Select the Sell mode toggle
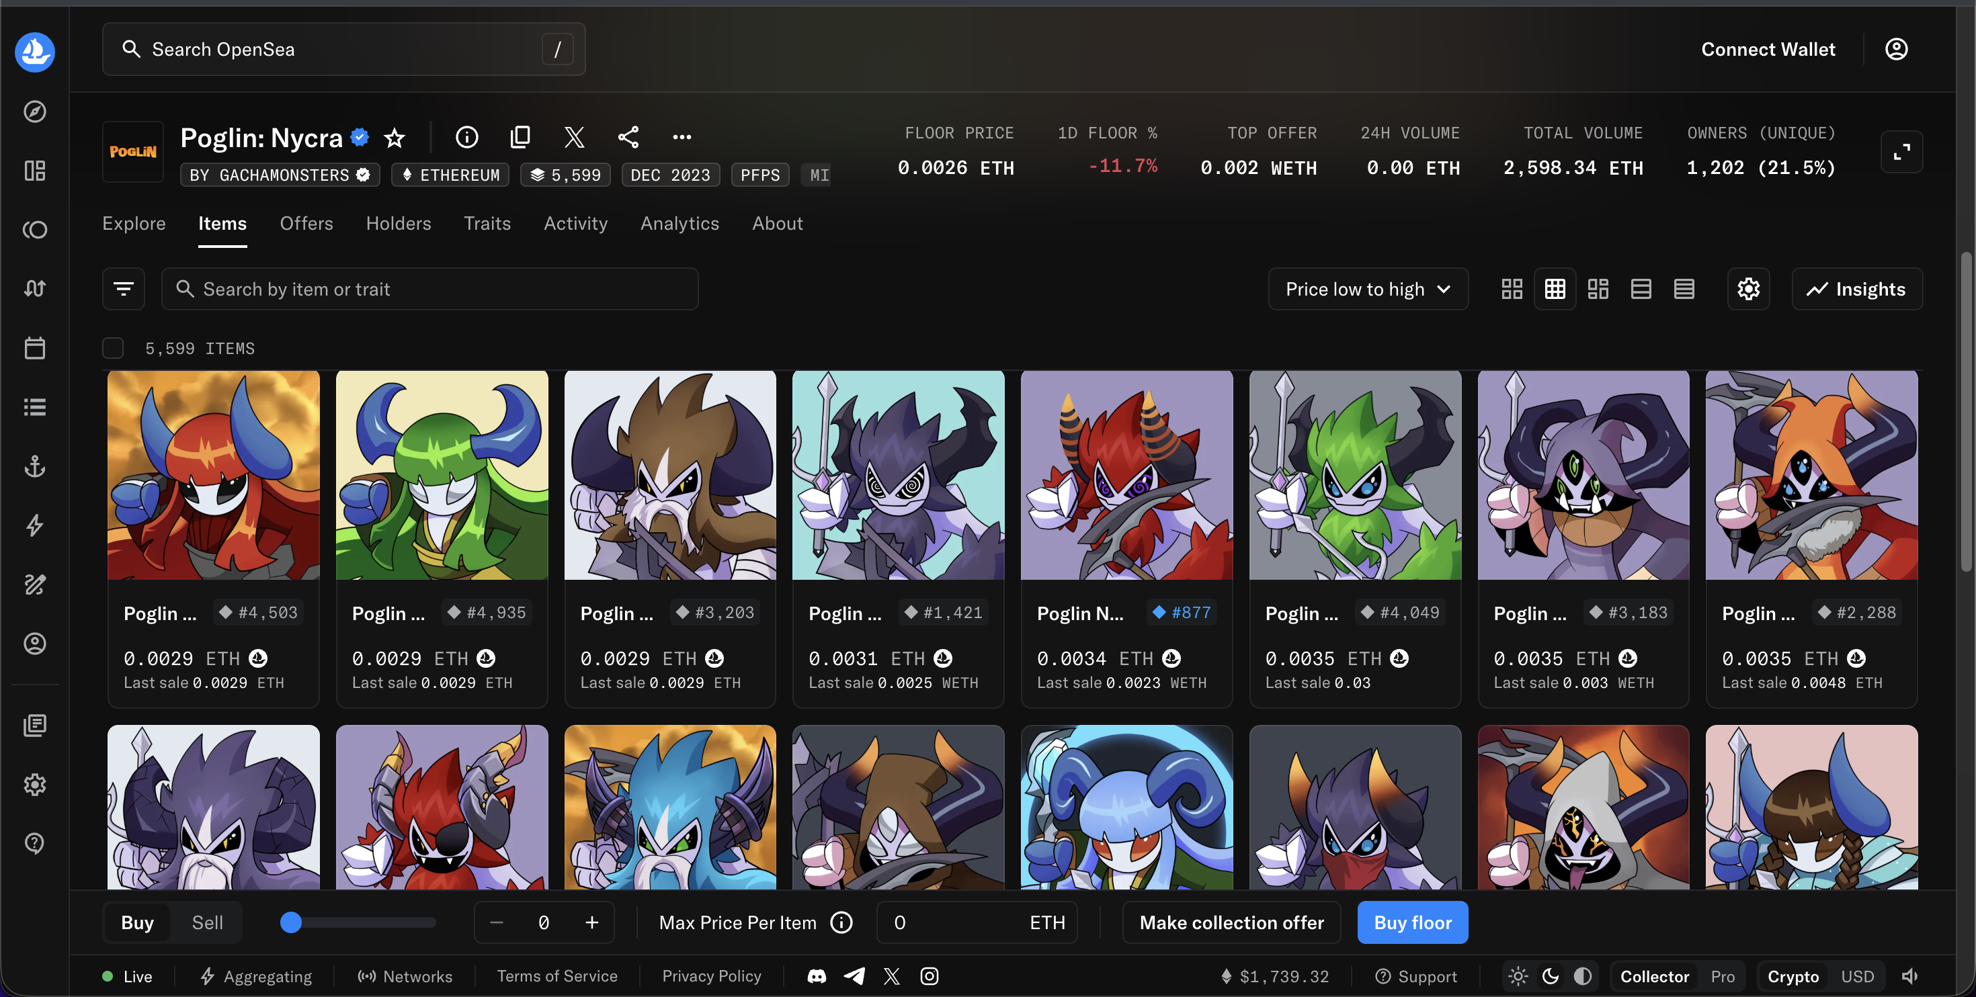Image resolution: width=1976 pixels, height=997 pixels. pos(207,922)
